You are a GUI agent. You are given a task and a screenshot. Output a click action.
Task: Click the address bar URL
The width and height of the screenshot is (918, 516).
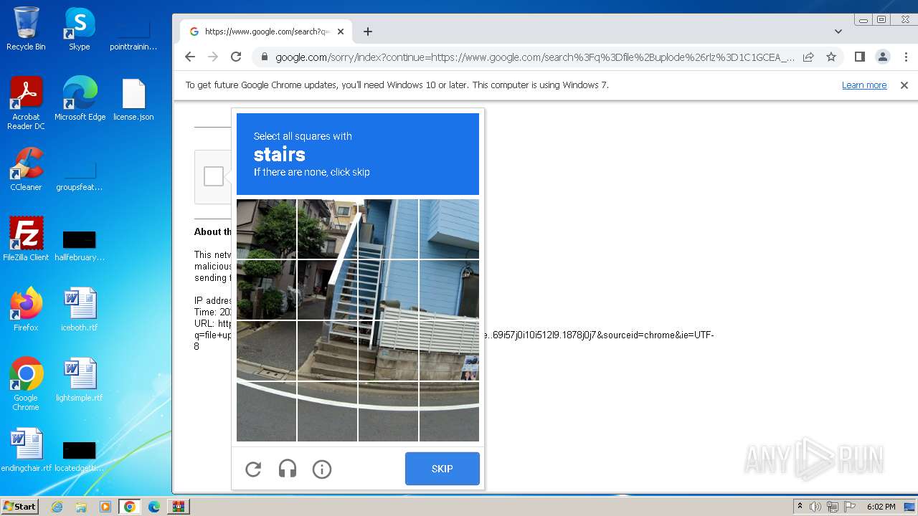coord(534,57)
